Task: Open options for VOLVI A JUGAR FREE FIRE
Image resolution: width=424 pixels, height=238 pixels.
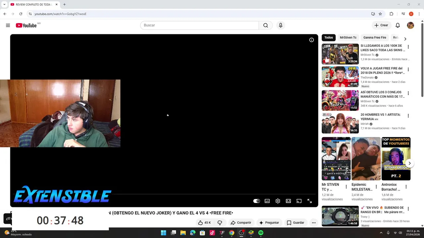Action: pyautogui.click(x=408, y=69)
